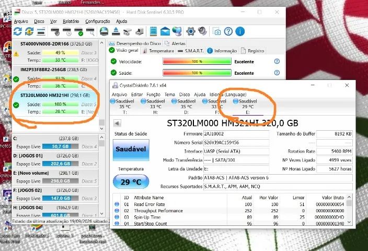Viewport: 368px width, 251px height.
Task: Open the Idioma (Language) menu
Action: tap(228, 95)
